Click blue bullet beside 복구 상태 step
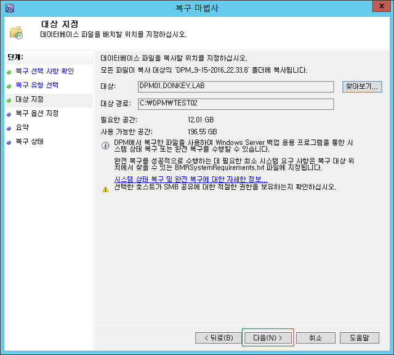Screen dimensions: 394x355 [9, 142]
